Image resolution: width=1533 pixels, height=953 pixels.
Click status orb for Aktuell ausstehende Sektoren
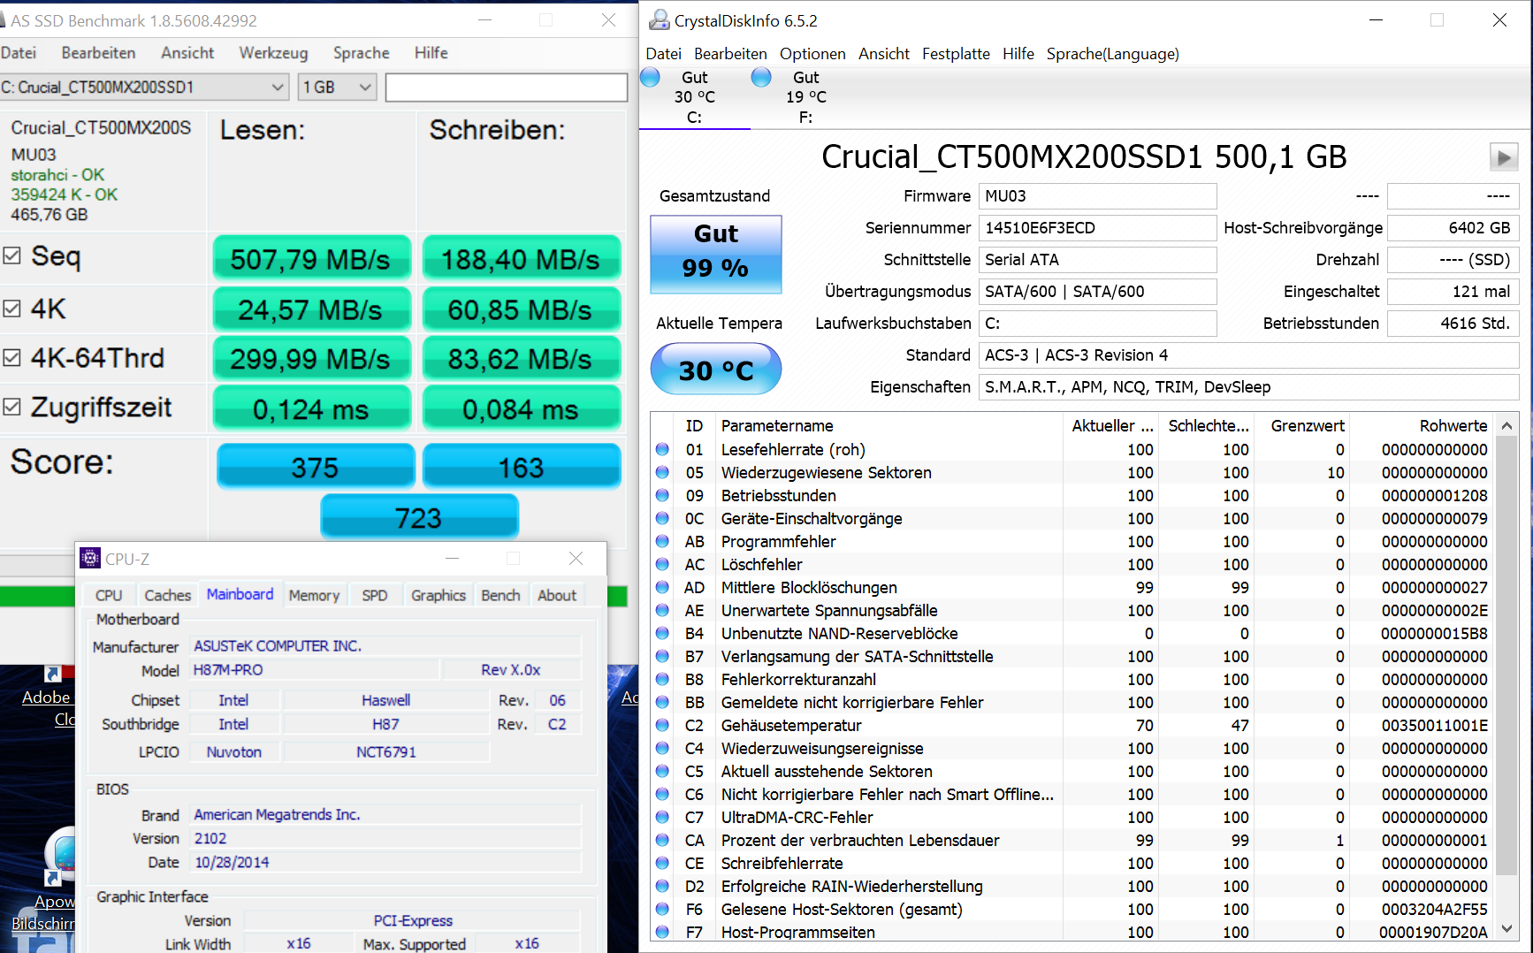tap(662, 771)
